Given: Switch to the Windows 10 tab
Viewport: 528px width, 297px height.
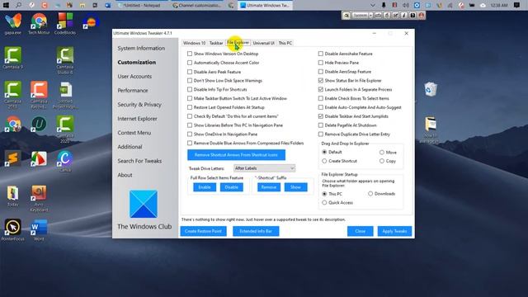Looking at the screenshot, I should click(194, 43).
